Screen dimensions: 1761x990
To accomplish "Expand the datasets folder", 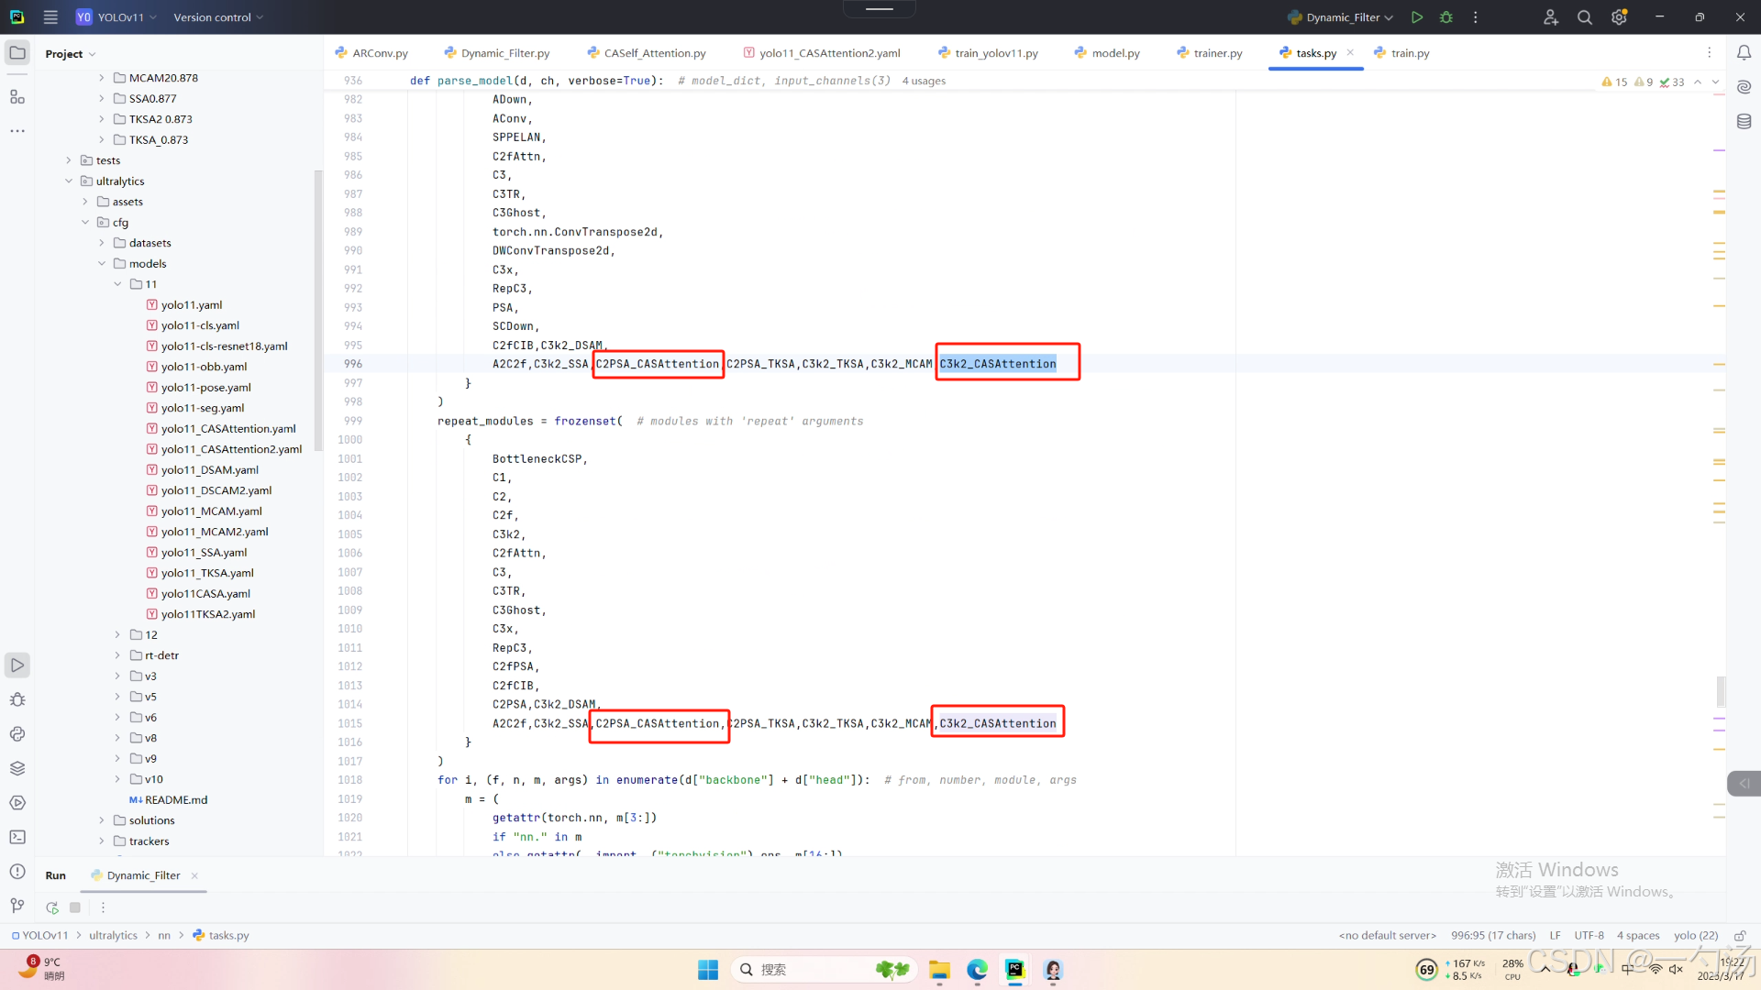I will [x=102, y=243].
